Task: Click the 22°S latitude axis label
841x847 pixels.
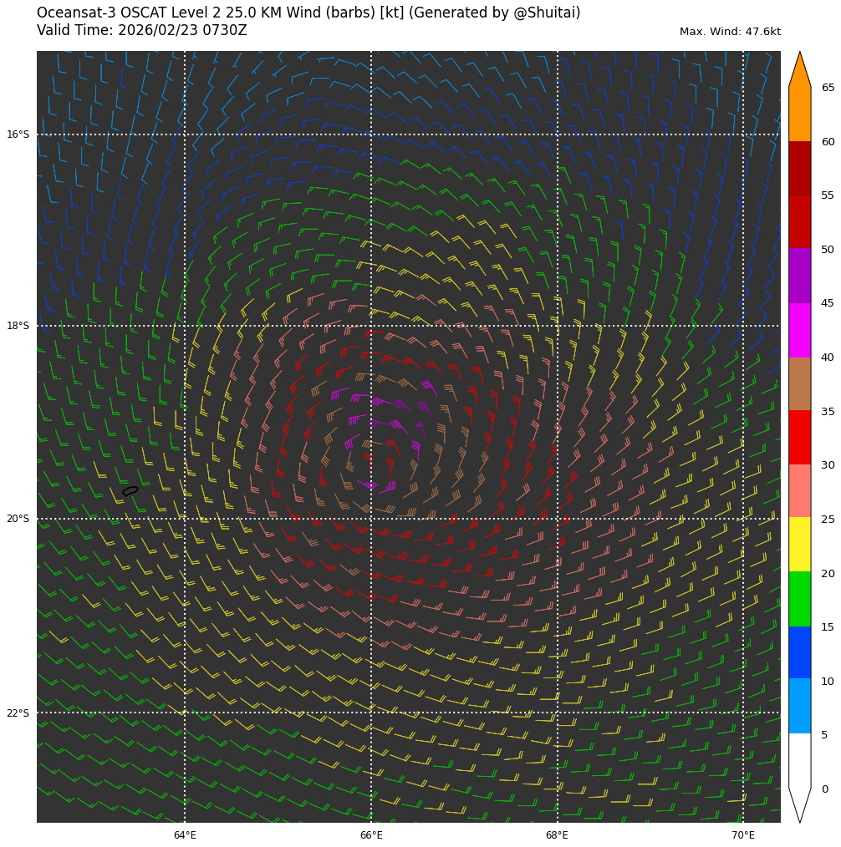Action: (18, 713)
